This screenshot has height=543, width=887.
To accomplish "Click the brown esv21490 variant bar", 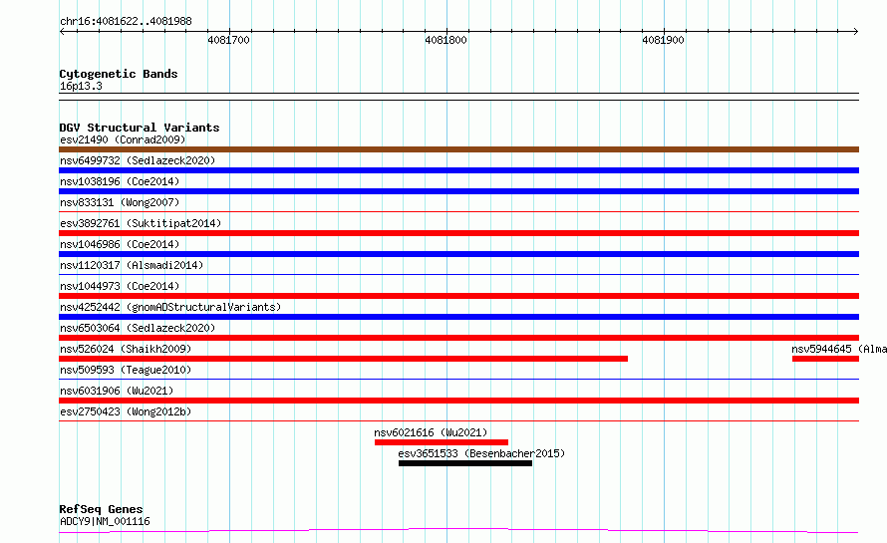I will (458, 149).
